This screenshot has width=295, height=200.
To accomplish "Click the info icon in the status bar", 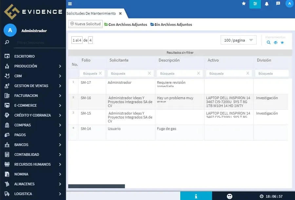I will pos(196,196).
